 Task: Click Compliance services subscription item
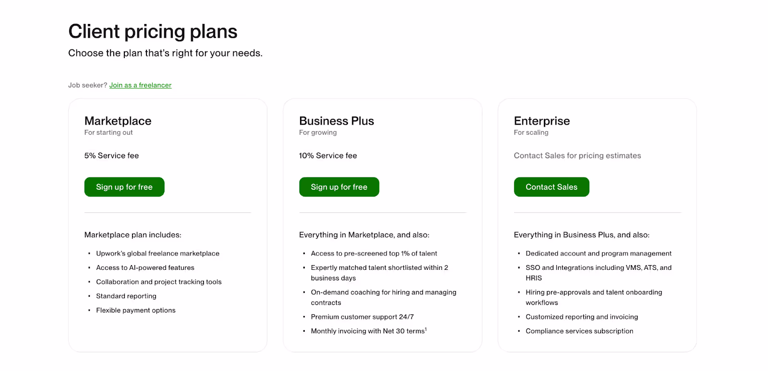(x=579, y=331)
